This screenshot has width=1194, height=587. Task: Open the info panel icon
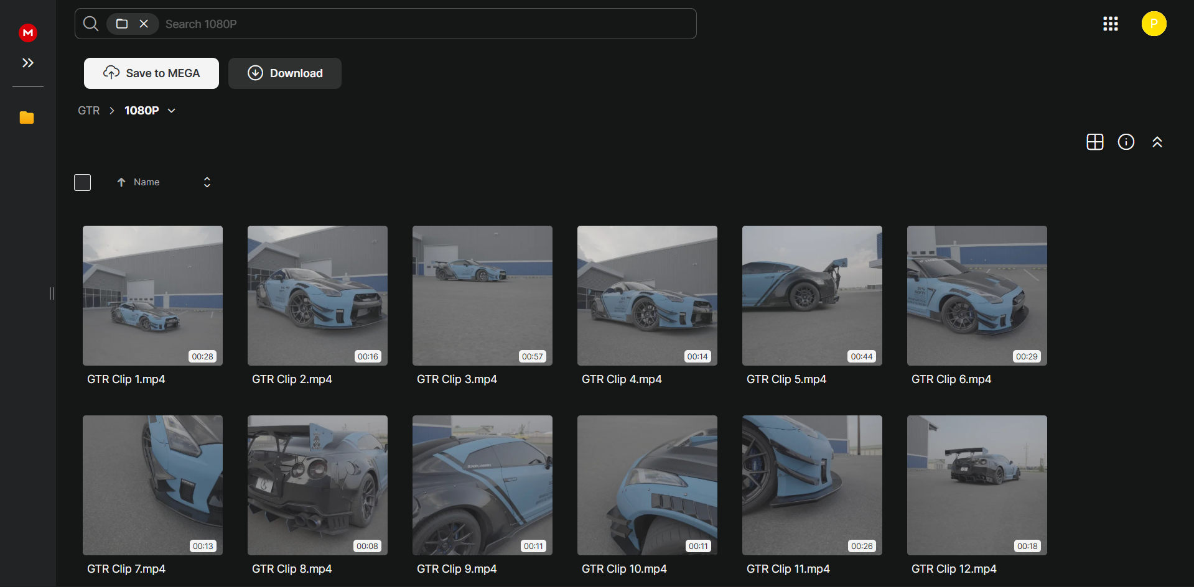1126,142
